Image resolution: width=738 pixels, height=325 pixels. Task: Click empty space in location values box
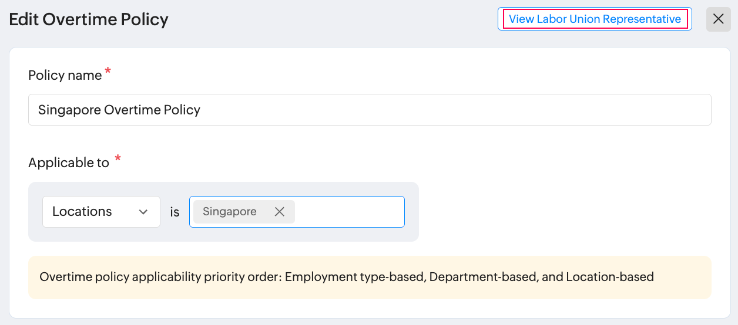coord(350,212)
